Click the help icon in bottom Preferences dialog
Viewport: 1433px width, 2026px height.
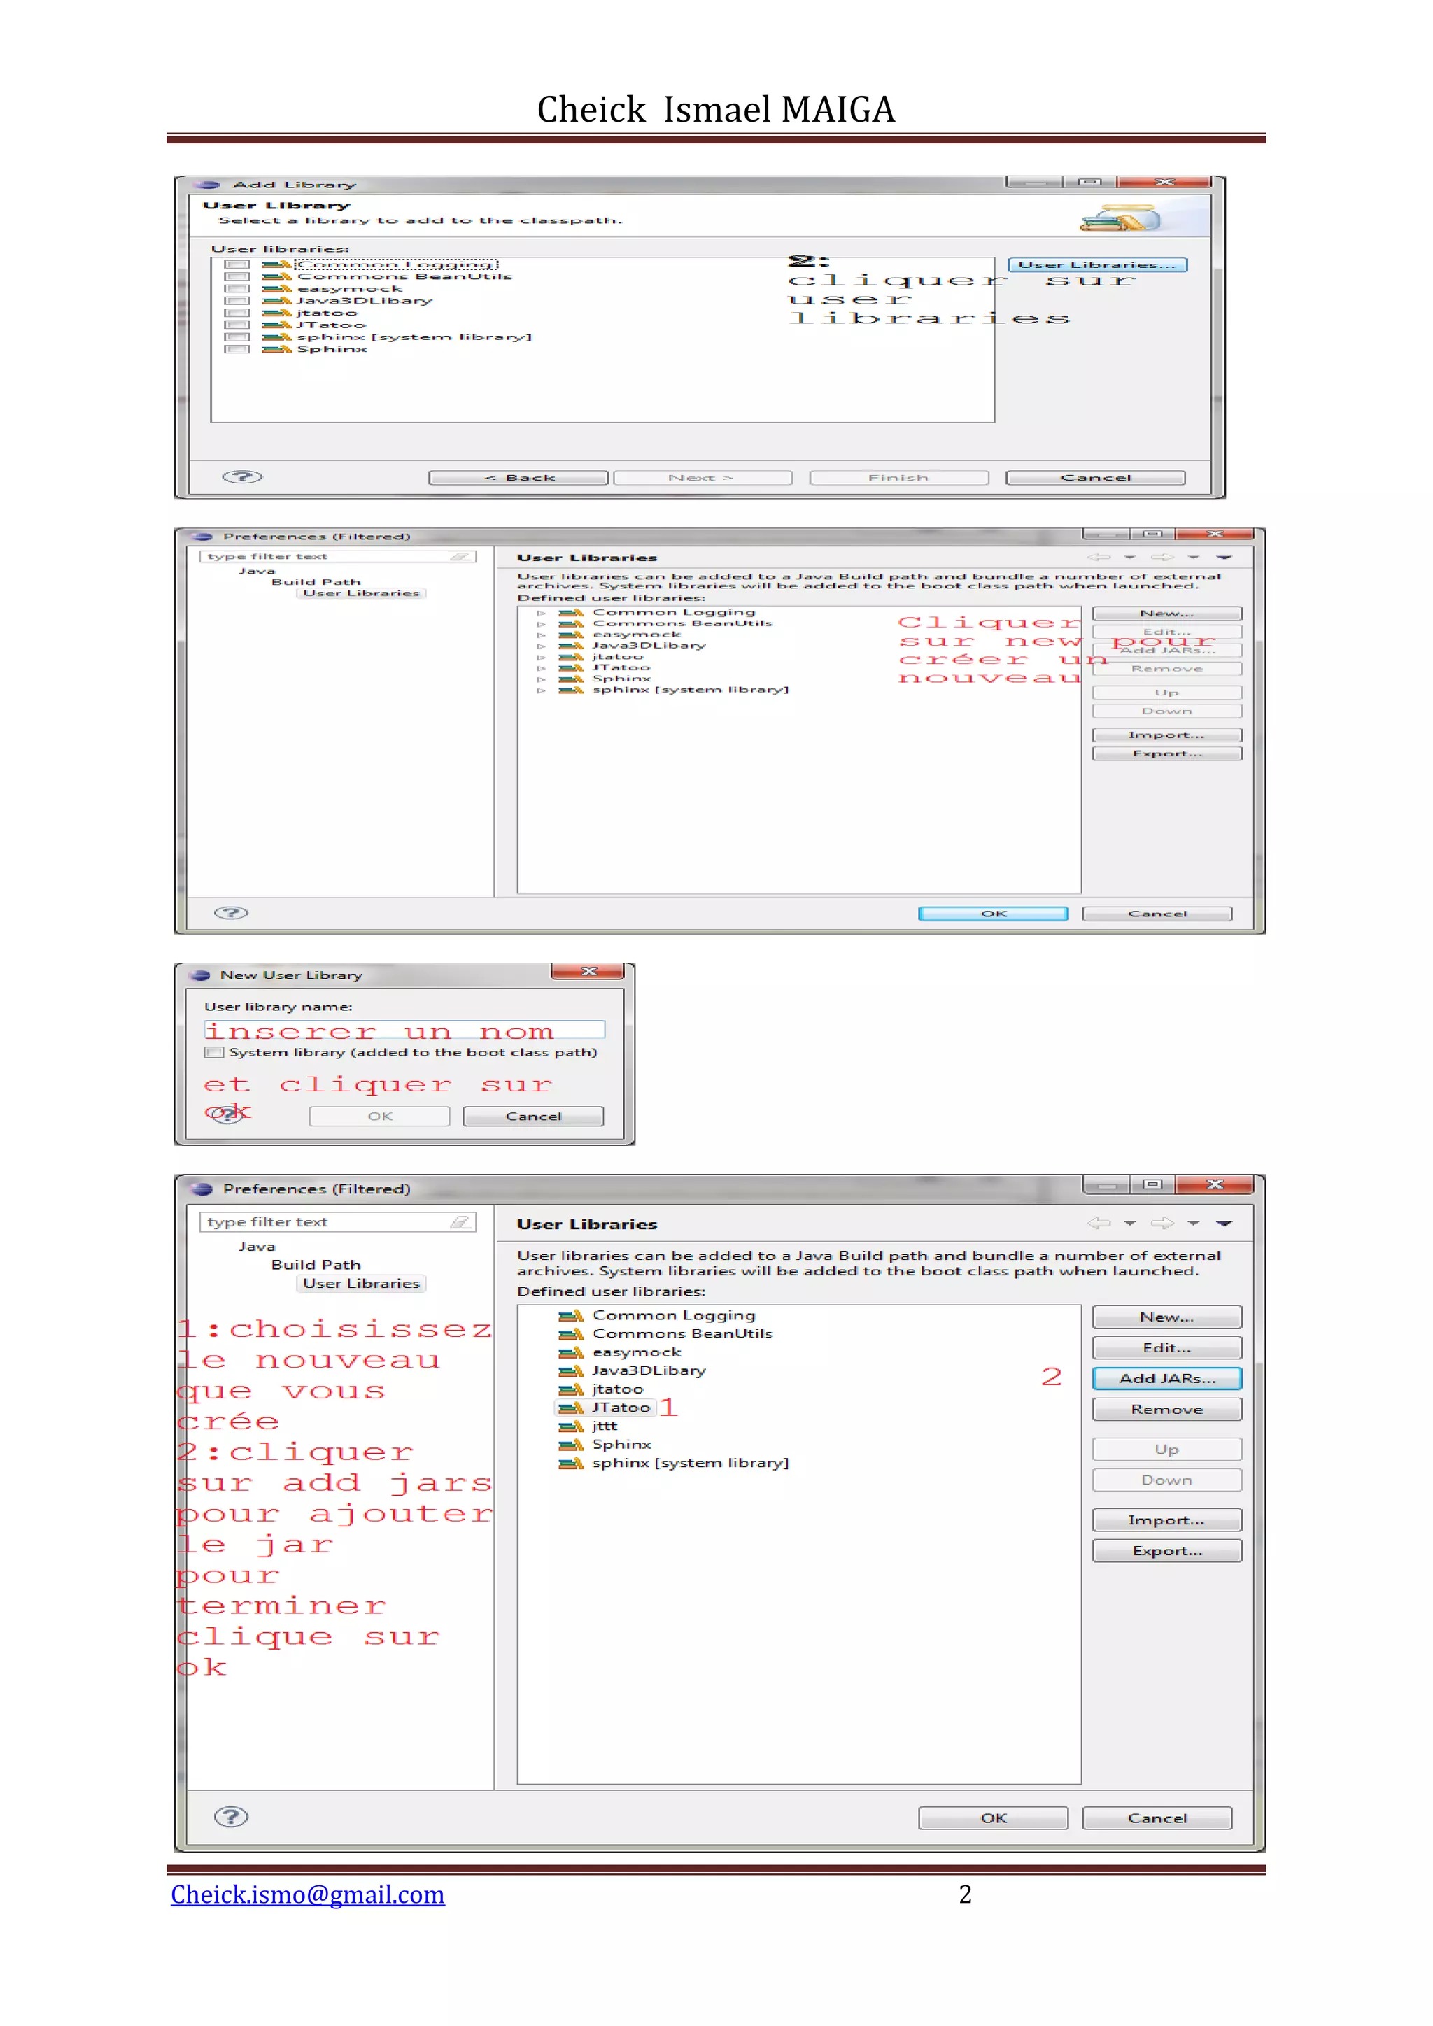[x=231, y=1817]
